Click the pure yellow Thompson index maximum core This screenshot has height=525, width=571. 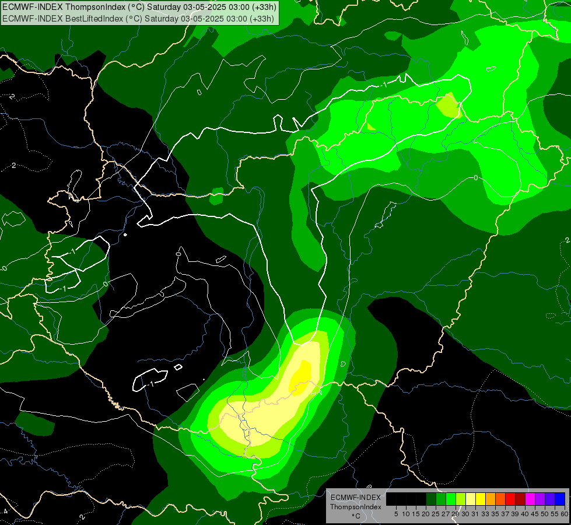coord(301,377)
